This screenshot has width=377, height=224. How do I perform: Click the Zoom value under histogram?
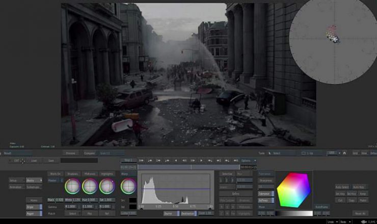pyautogui.click(x=206, y=213)
